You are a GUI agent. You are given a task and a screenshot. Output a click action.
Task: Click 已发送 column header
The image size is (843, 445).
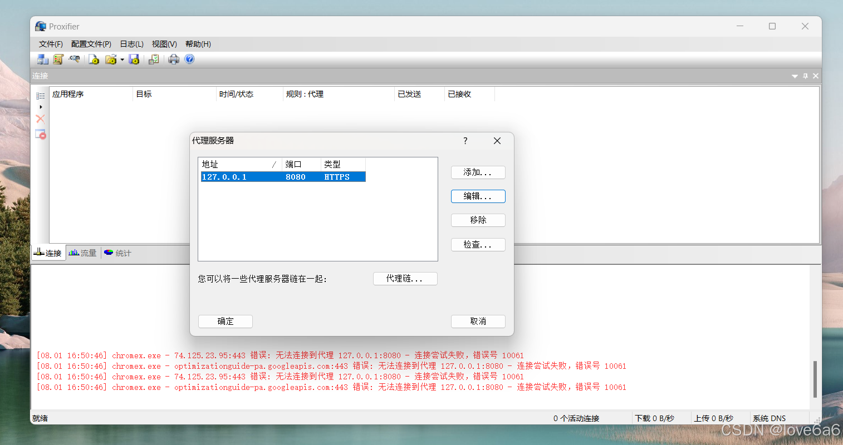point(420,95)
